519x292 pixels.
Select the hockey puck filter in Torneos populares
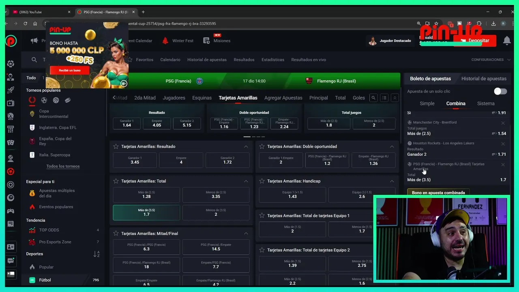[x=68, y=100]
